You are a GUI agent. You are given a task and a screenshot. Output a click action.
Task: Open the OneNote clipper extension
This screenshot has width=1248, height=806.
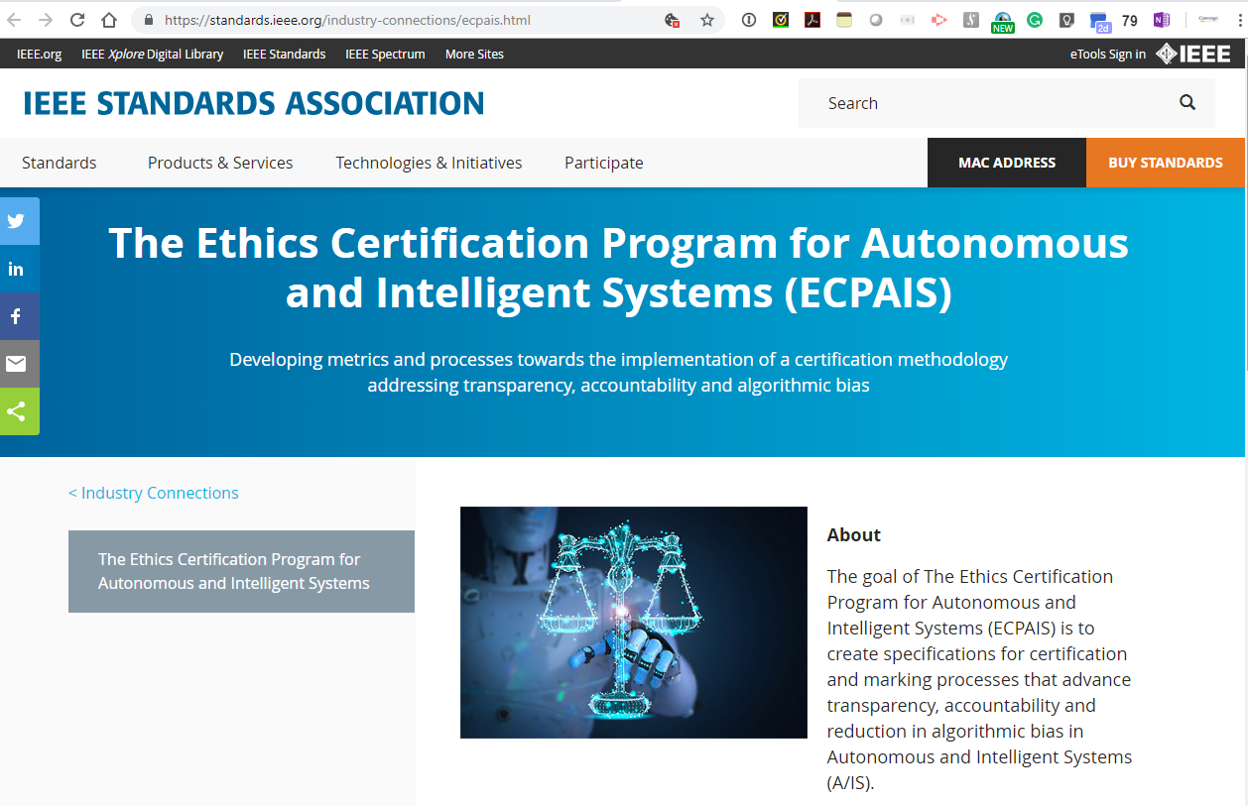[x=1162, y=20]
